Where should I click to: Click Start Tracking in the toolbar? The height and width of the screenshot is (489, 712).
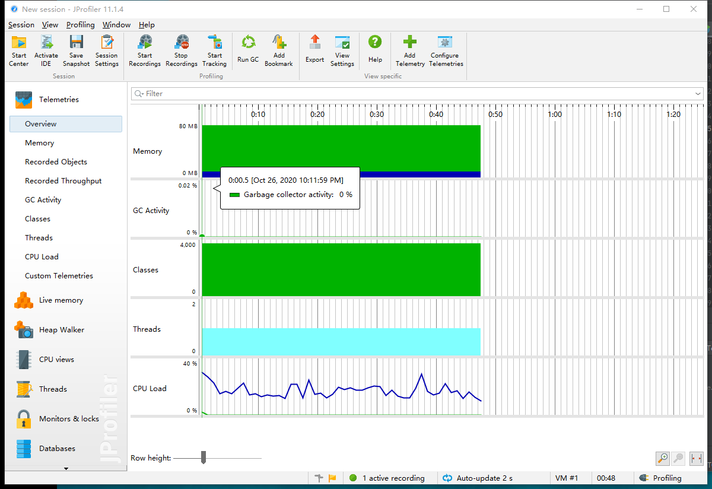pyautogui.click(x=214, y=51)
